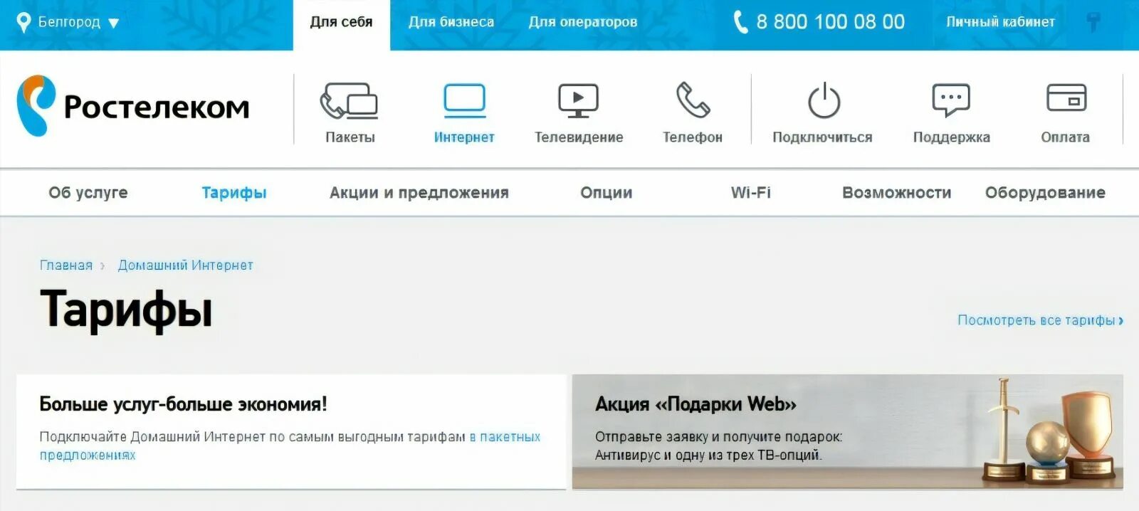1139x511 pixels.
Task: Click the location pin icon near Белгород
Action: click(23, 22)
